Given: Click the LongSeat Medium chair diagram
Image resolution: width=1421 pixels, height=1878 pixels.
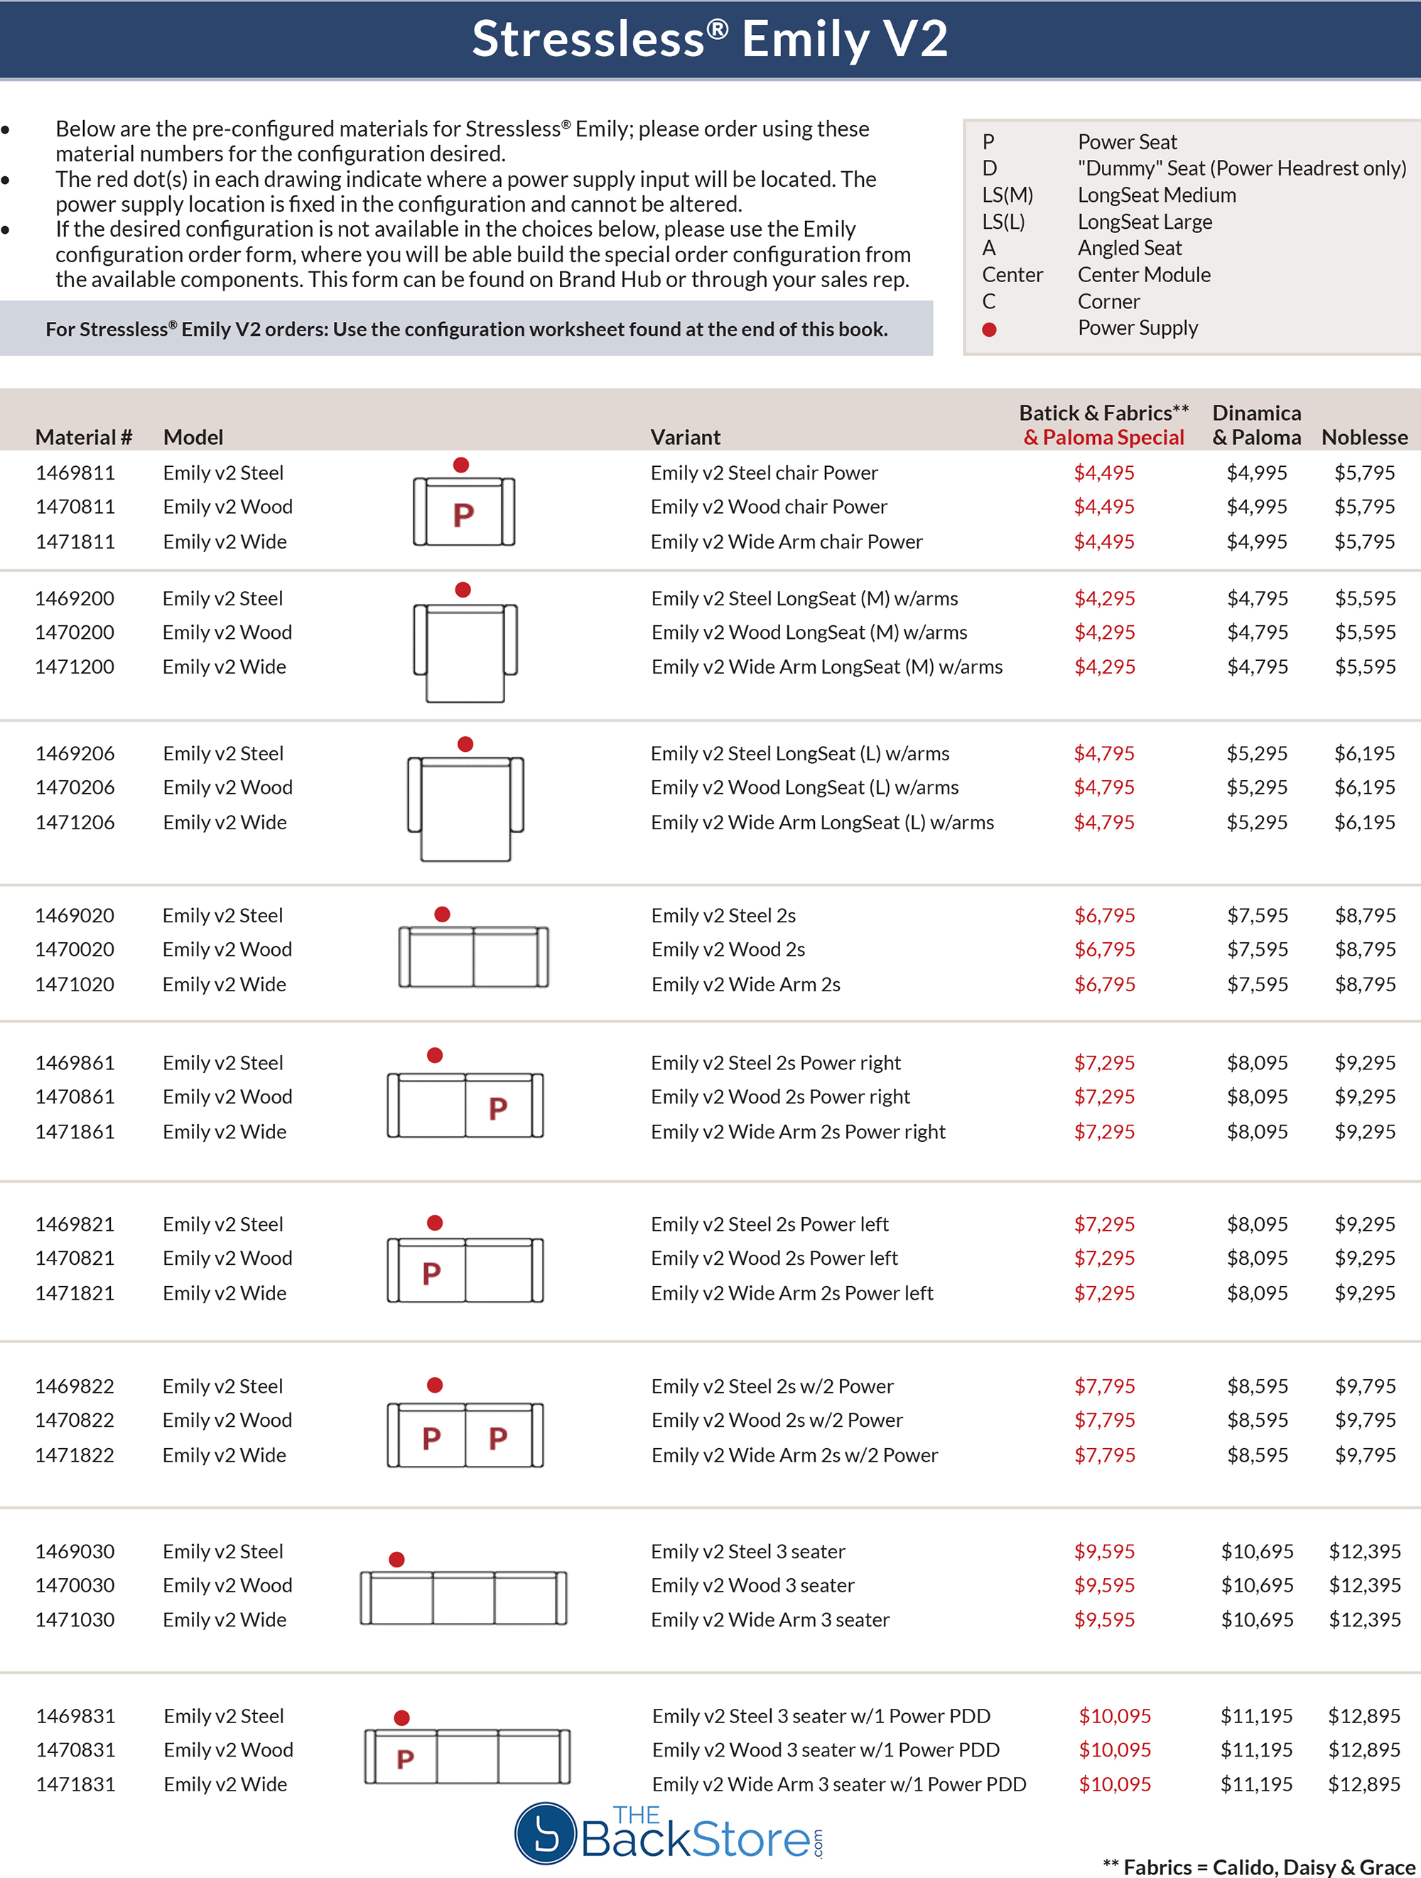Looking at the screenshot, I should pos(465,652).
